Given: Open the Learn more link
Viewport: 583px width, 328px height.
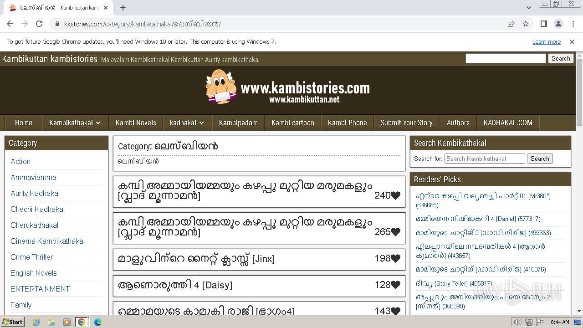Looking at the screenshot, I should click(x=547, y=41).
